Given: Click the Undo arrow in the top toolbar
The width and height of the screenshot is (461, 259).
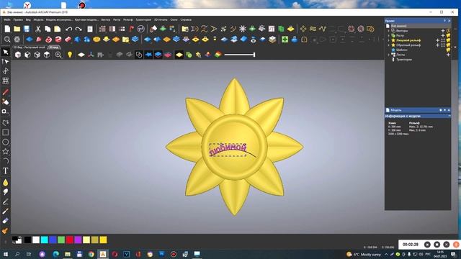Looking at the screenshot, I should click(x=69, y=29).
